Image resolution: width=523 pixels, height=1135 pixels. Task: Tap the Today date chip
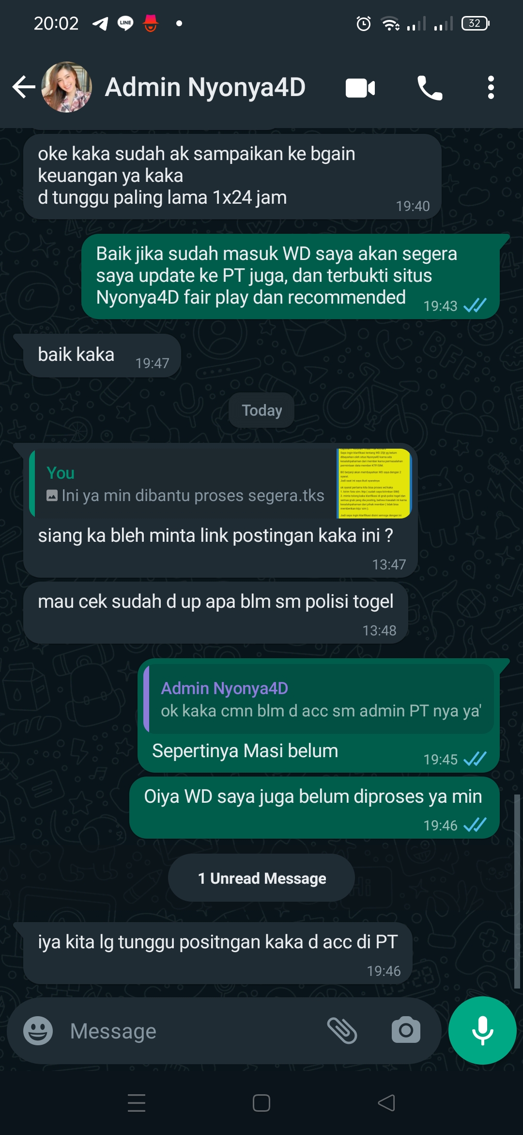click(261, 410)
